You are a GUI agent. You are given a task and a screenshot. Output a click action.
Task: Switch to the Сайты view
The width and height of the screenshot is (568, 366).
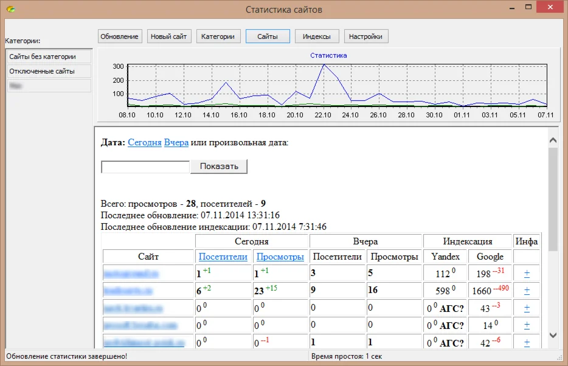click(x=268, y=36)
